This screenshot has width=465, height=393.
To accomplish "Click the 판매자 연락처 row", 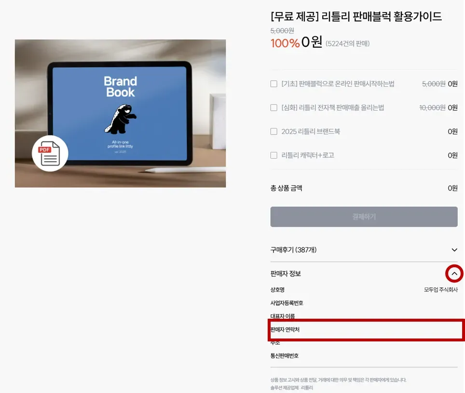I will pyautogui.click(x=366, y=329).
